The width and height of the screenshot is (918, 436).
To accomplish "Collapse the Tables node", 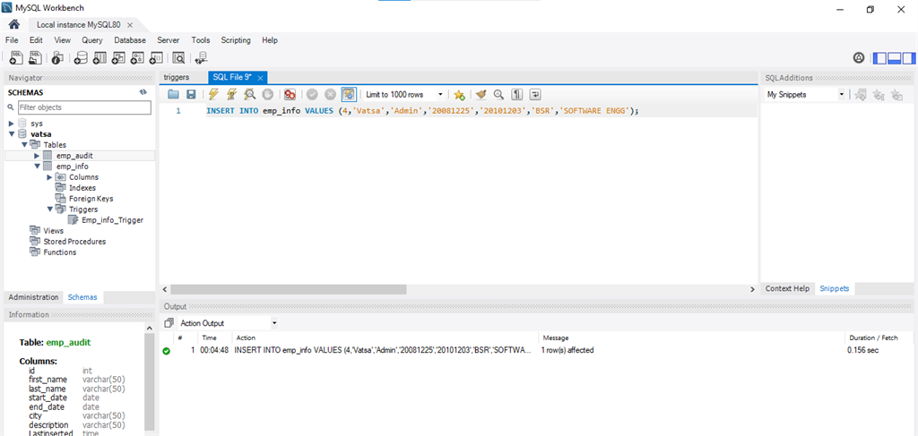I will [x=24, y=144].
